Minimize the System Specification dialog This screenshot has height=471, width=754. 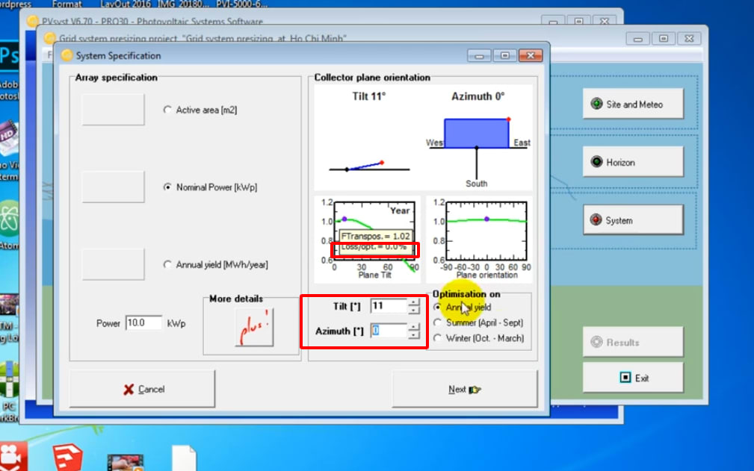tap(479, 56)
